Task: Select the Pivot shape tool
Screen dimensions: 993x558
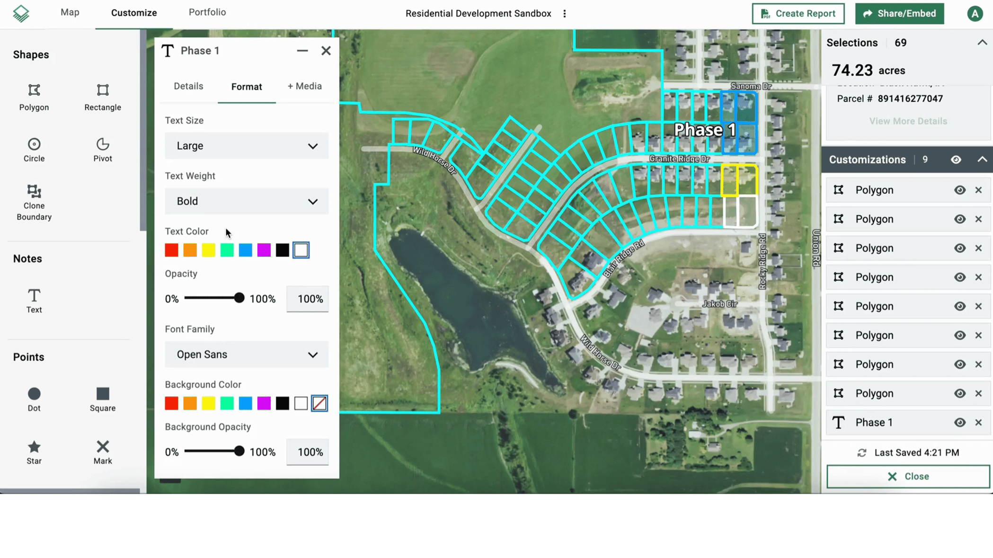Action: 102,150
